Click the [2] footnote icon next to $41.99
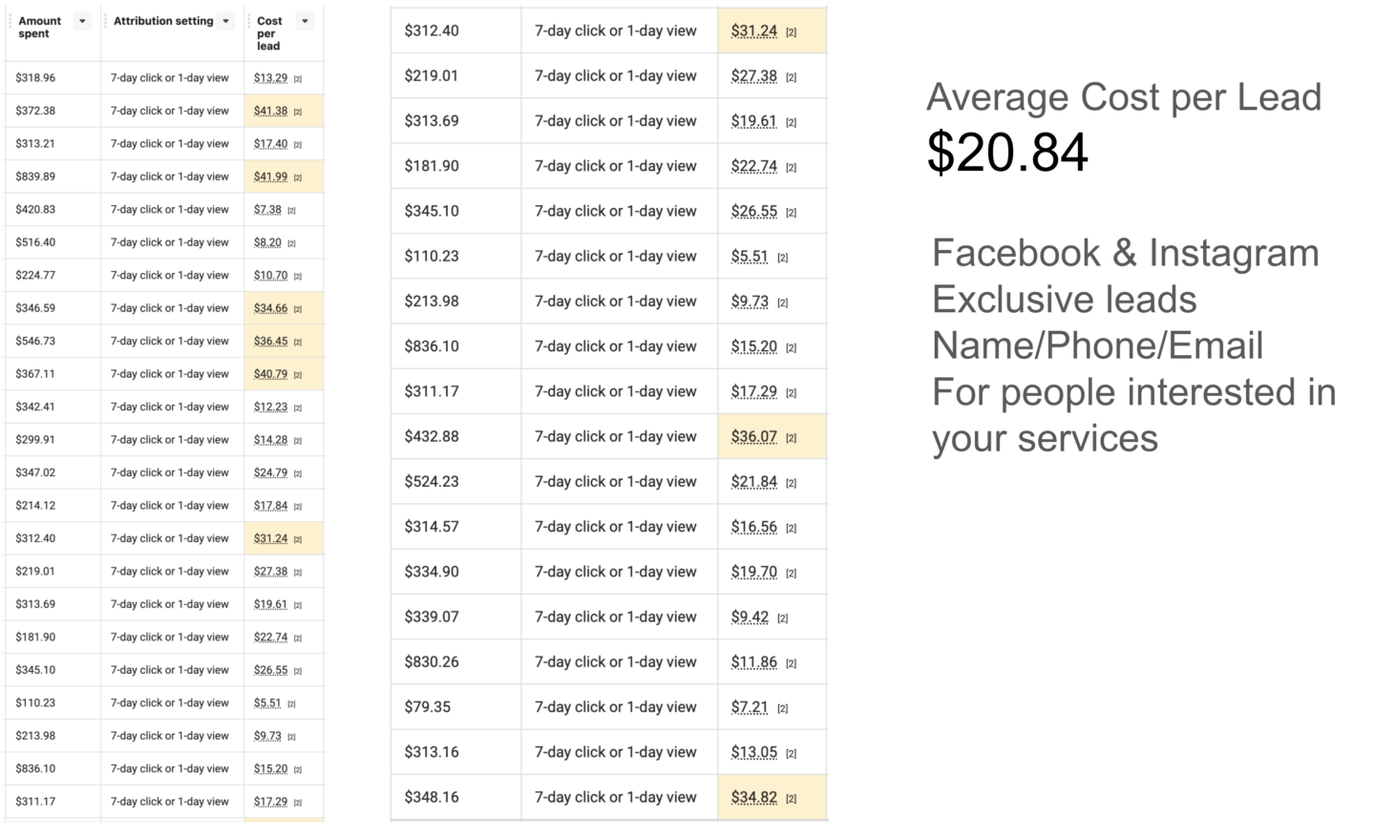1375x836 pixels. (298, 178)
